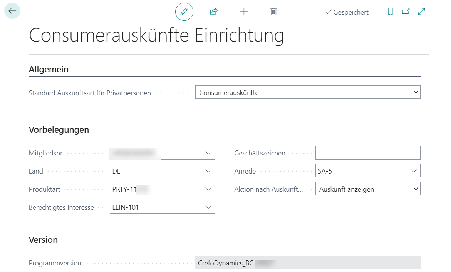Collapse the Version section
The width and height of the screenshot is (451, 272).
click(43, 239)
